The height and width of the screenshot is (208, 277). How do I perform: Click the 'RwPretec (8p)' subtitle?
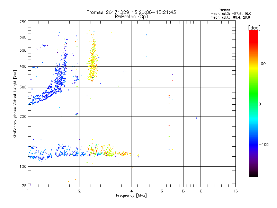(131, 17)
